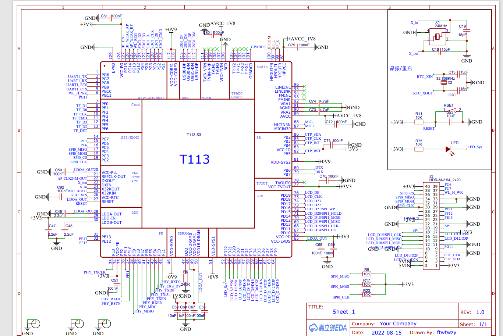Select resistor R9 10K near SPI0_MISO
503x336 pixels.
[366, 274]
